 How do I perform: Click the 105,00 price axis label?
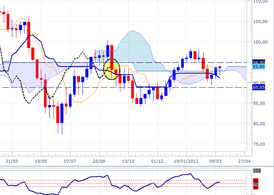click(x=260, y=22)
